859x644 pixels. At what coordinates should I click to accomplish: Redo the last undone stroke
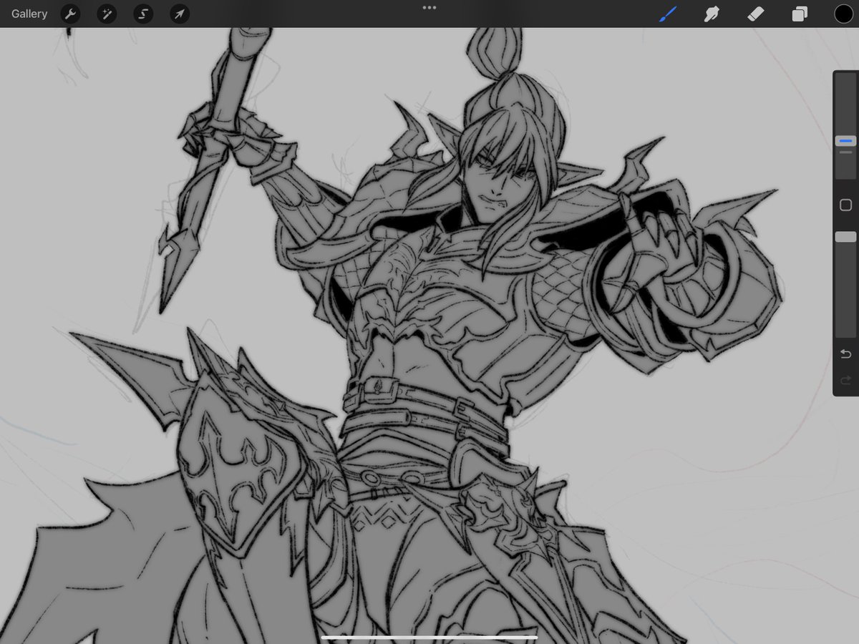(x=845, y=379)
